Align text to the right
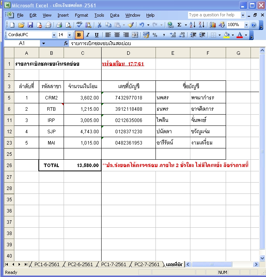Viewport: 266px width, 277px height. coord(126,35)
